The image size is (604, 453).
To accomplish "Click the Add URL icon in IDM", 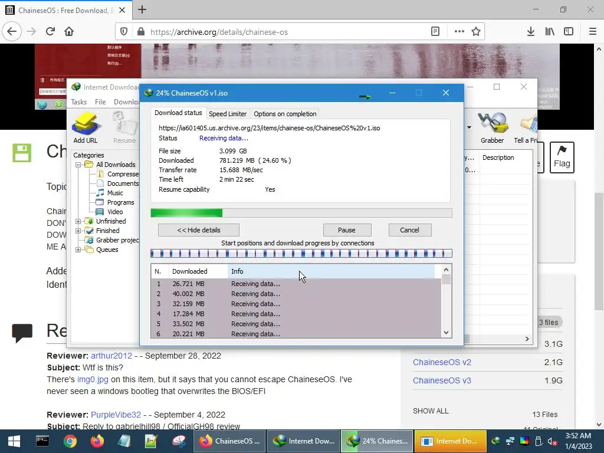I will (x=86, y=127).
